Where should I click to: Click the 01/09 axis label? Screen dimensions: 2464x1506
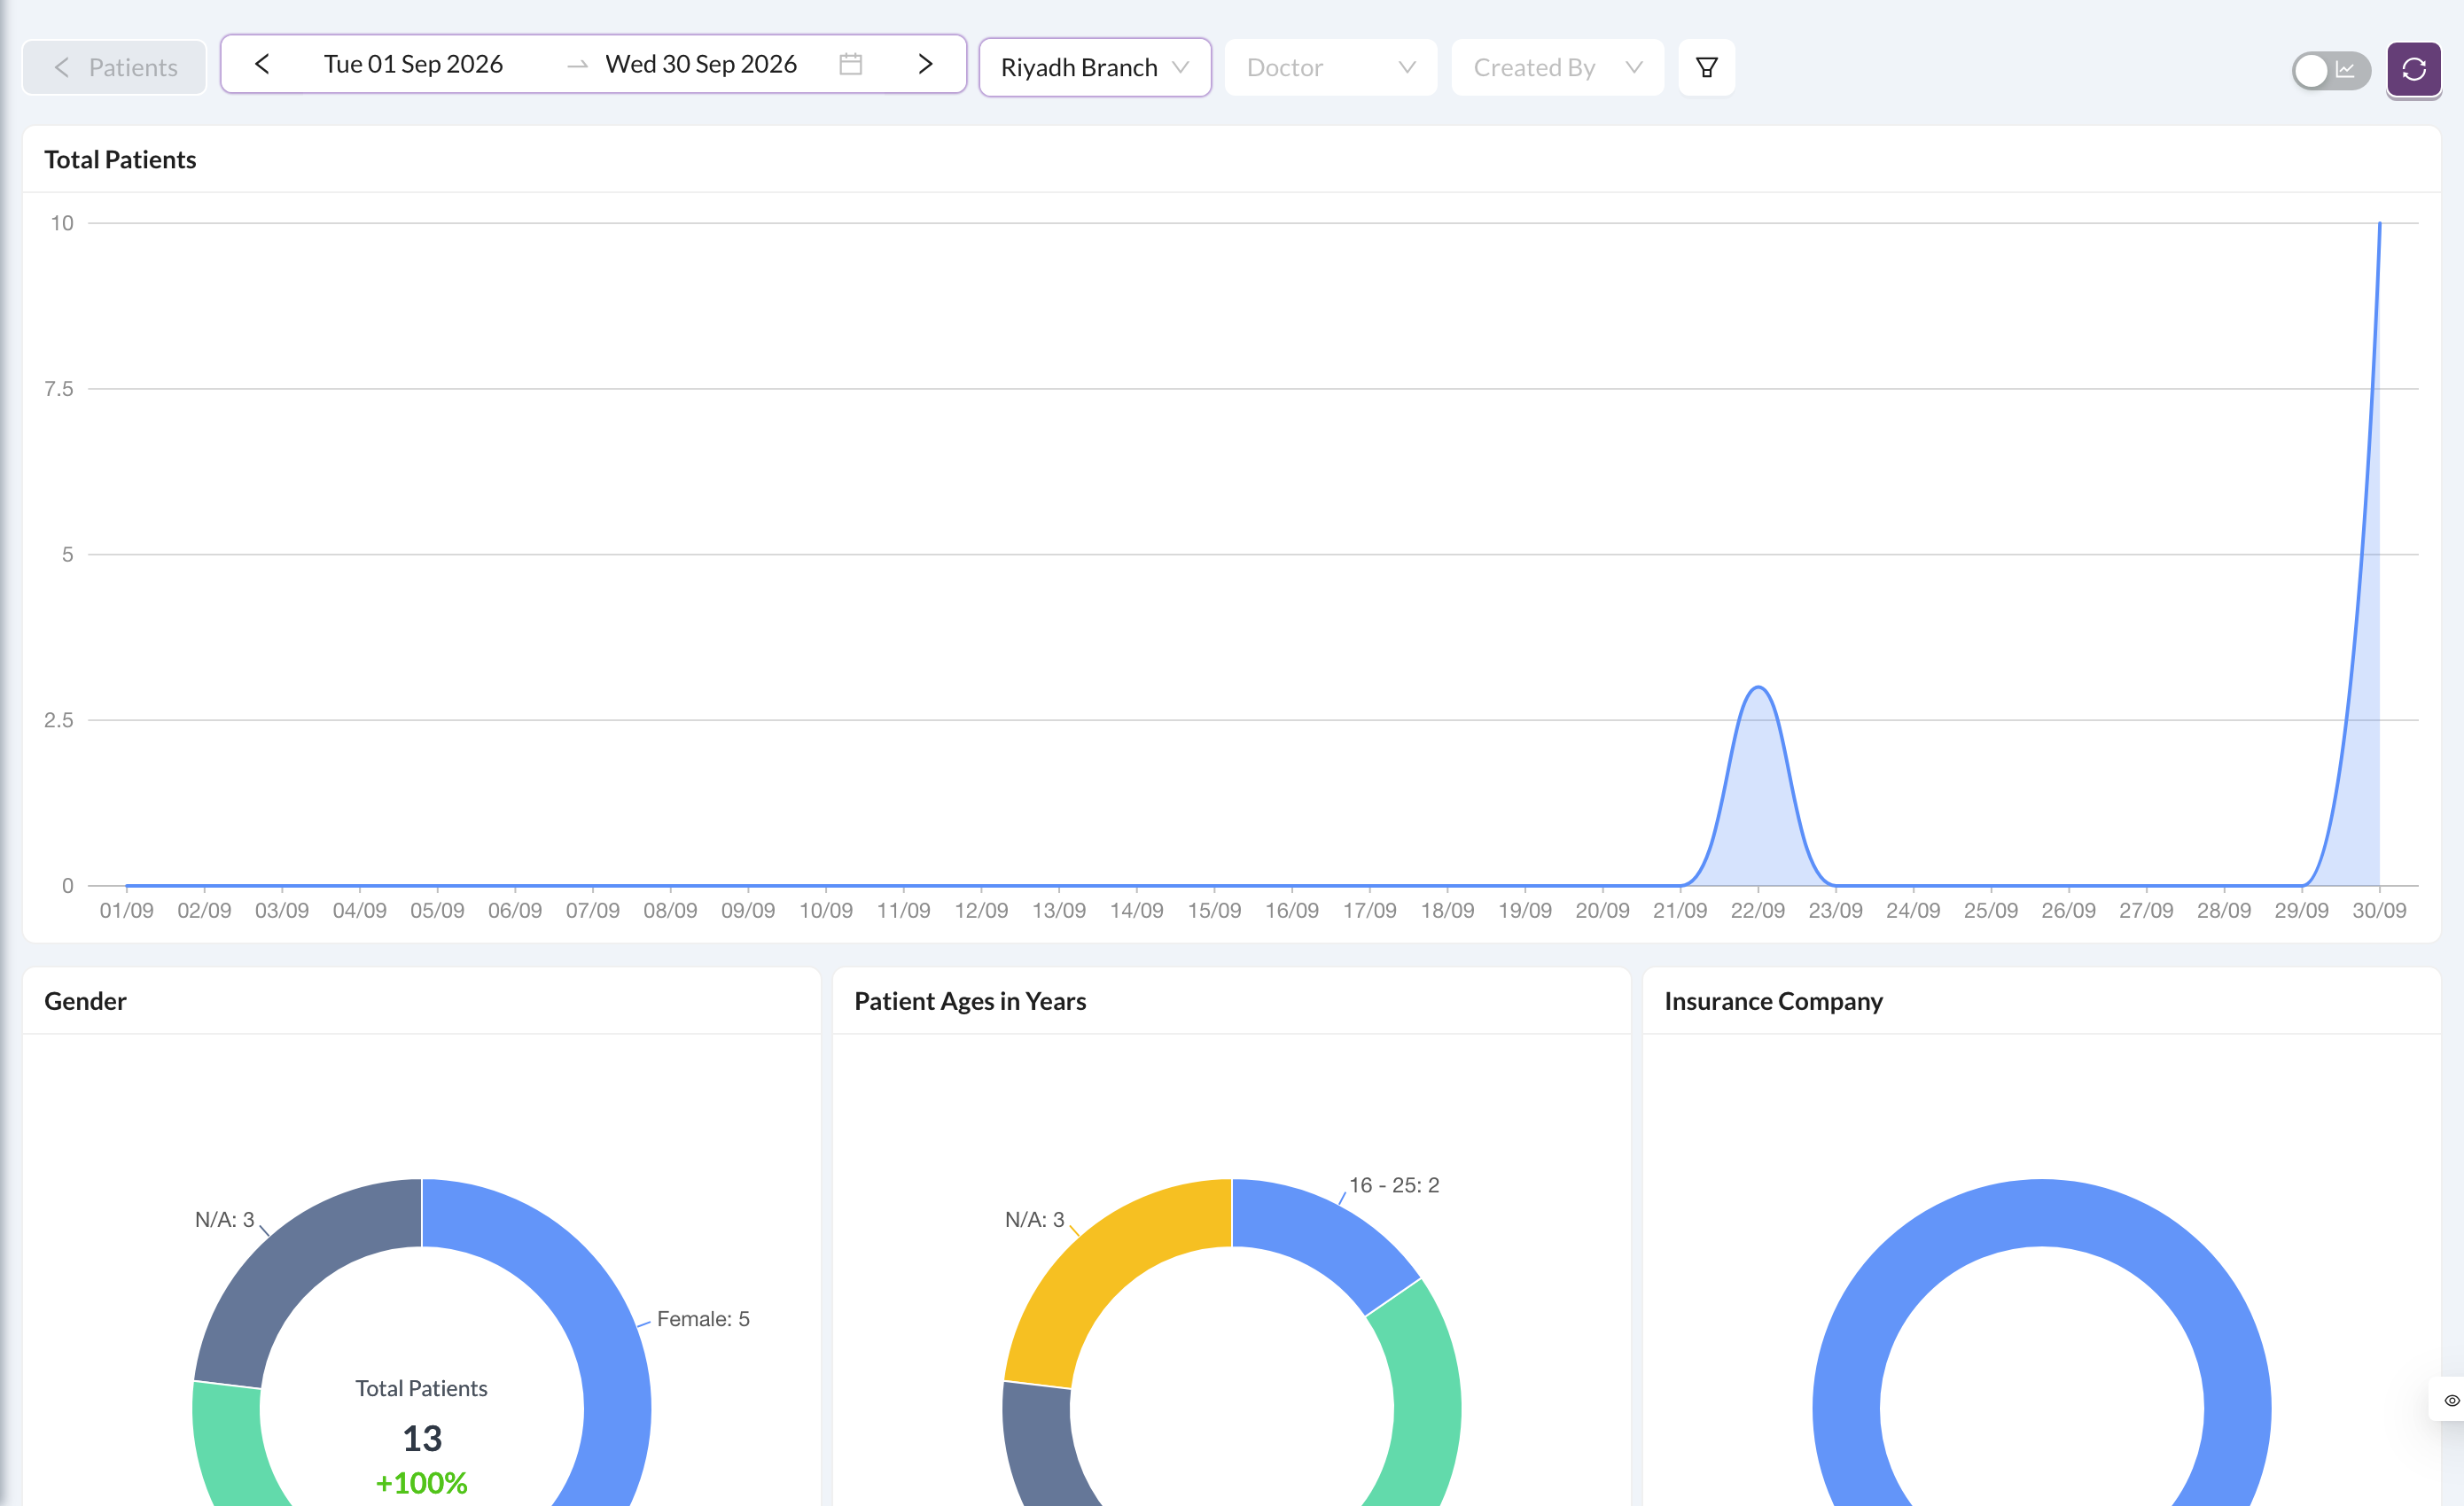(127, 912)
